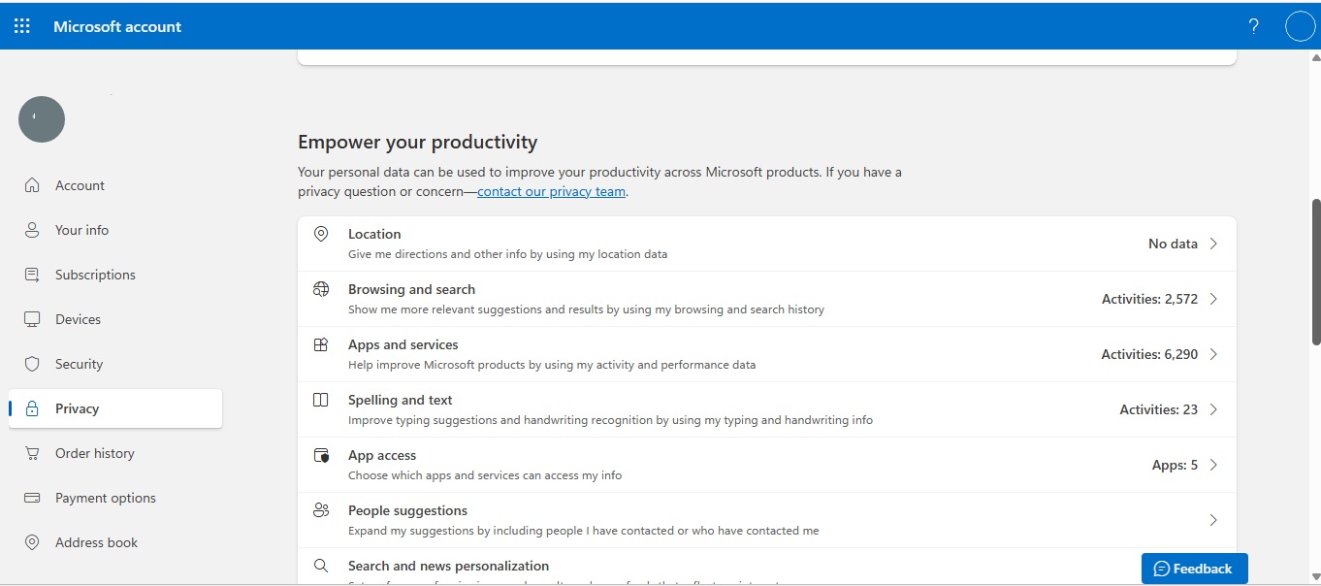Click 'Apps: 5' value
This screenshot has width=1321, height=586.
pos(1175,465)
